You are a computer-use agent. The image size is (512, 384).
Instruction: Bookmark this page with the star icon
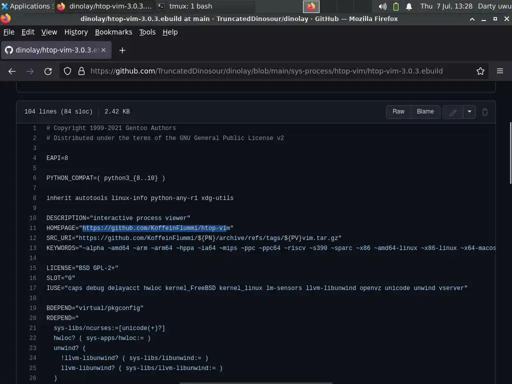480,71
